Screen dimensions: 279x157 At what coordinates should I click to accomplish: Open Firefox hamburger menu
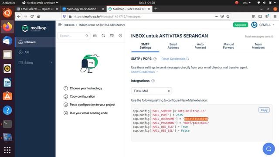coord(275,17)
